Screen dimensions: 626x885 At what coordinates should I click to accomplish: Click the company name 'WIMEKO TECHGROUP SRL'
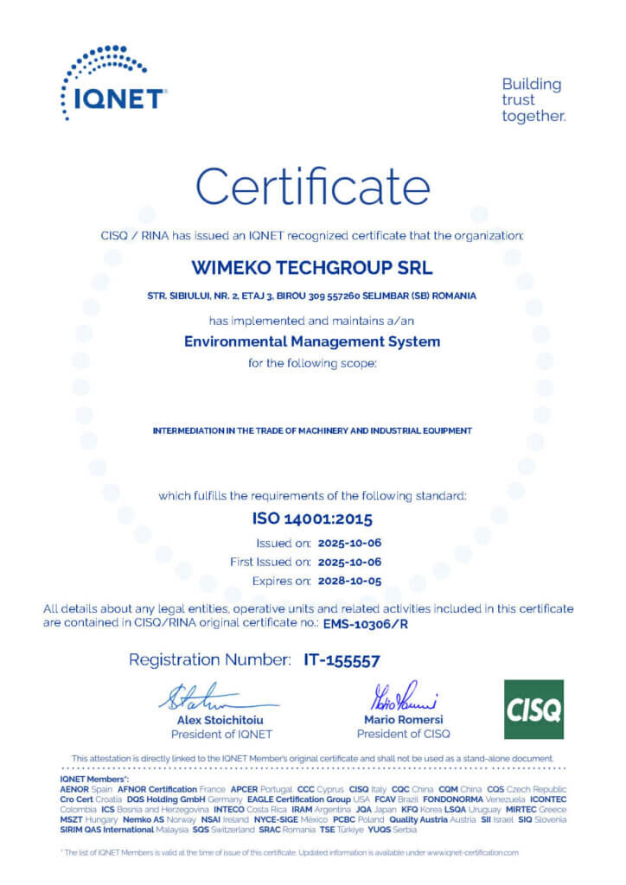pos(312,267)
